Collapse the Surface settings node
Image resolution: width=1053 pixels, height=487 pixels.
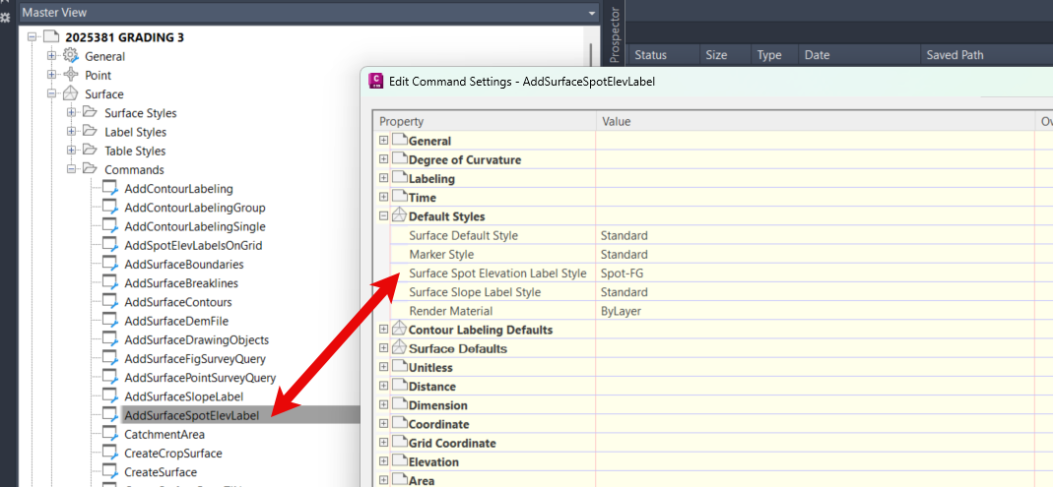(x=51, y=93)
